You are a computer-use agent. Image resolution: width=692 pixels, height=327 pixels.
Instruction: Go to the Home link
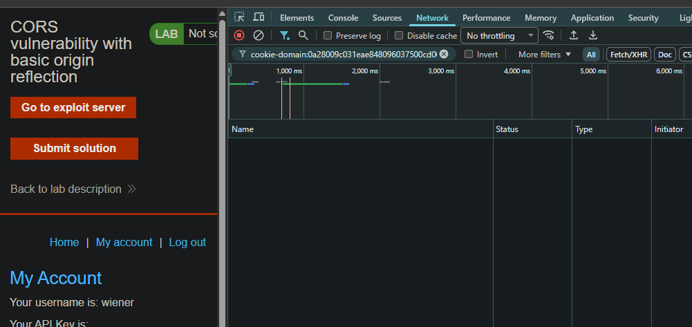tap(64, 242)
